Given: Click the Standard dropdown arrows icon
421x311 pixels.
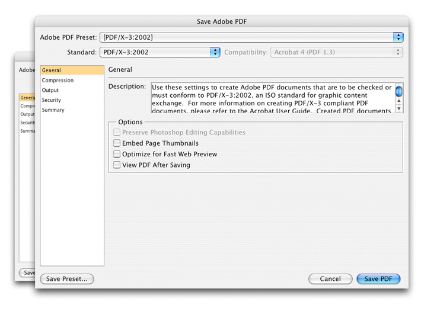Looking at the screenshot, I should click(215, 52).
